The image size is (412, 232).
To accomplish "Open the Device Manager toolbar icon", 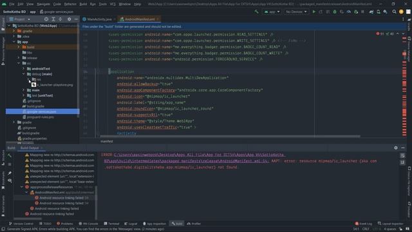I will [379, 12].
